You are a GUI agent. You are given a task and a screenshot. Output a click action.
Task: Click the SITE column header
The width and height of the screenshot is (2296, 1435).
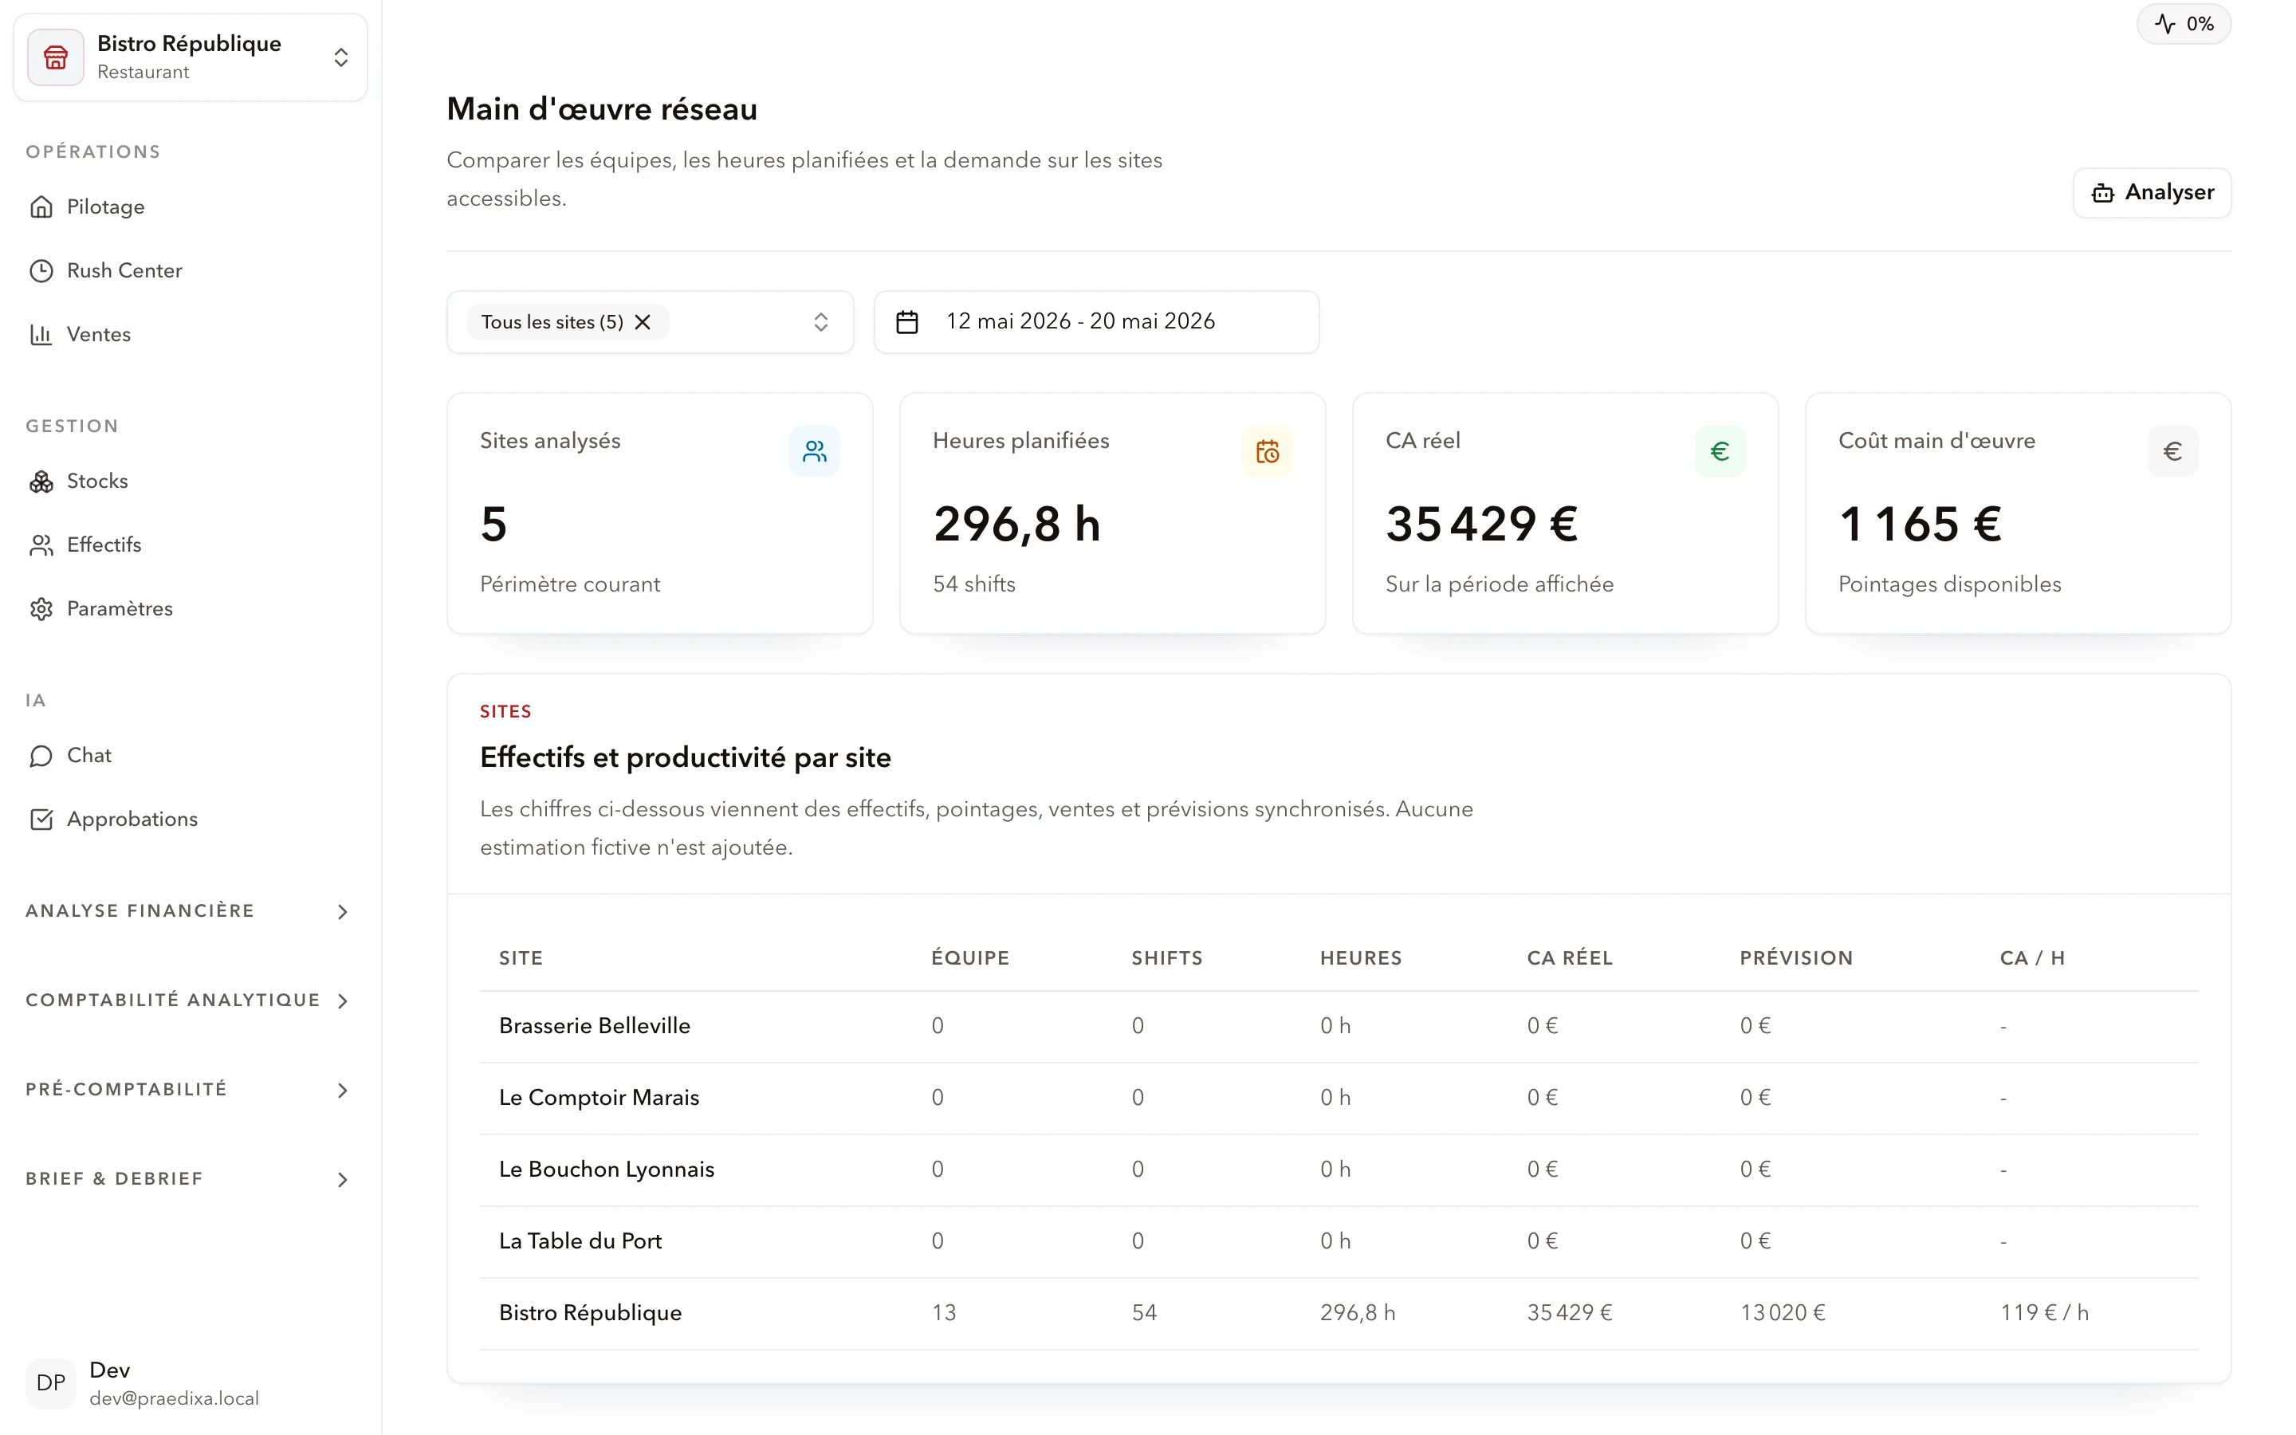point(521,957)
